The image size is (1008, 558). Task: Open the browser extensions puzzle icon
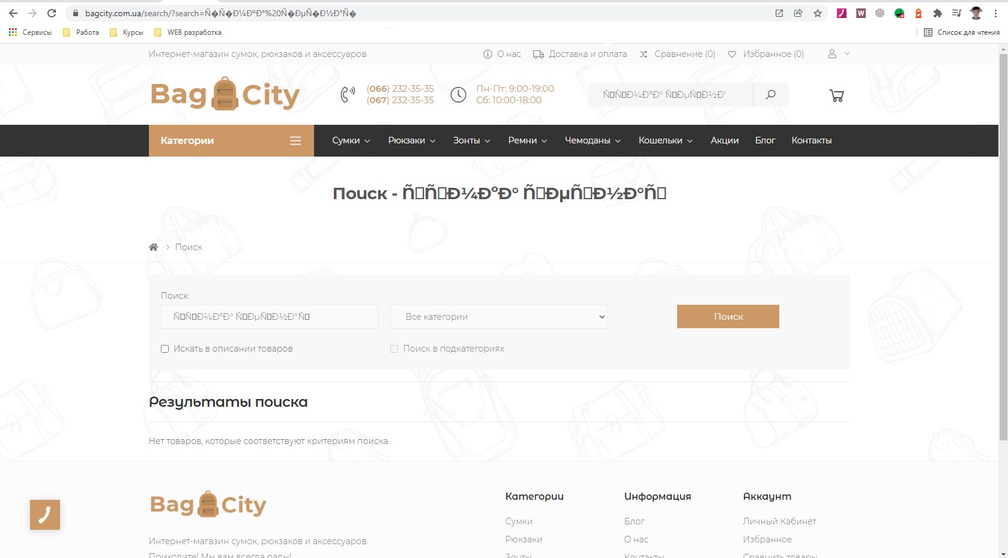click(937, 13)
